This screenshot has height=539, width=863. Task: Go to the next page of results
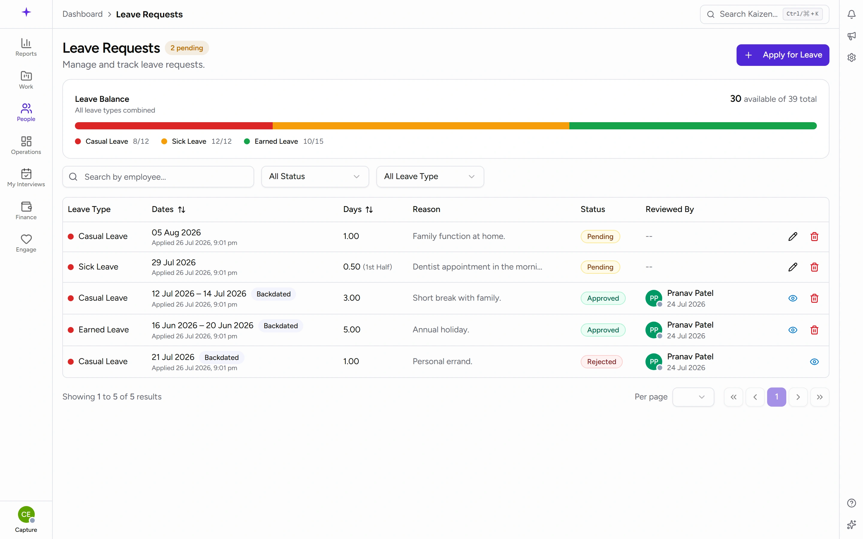(798, 397)
